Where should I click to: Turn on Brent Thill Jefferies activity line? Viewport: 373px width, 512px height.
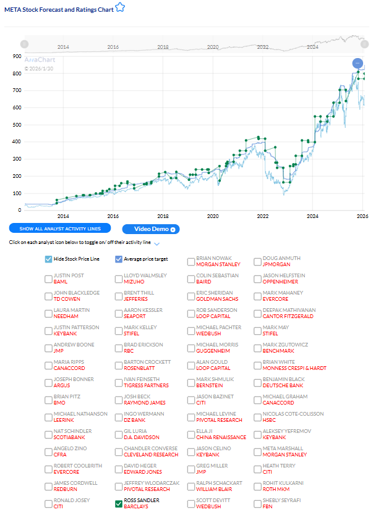(119, 296)
